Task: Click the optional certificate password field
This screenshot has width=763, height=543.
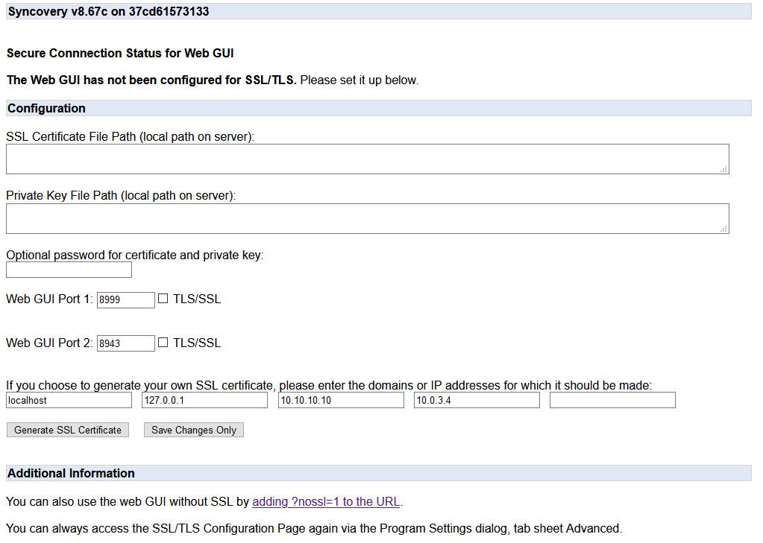Action: tap(69, 270)
